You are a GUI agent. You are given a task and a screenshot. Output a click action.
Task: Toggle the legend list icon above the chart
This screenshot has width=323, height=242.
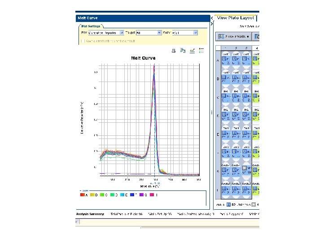click(201, 50)
